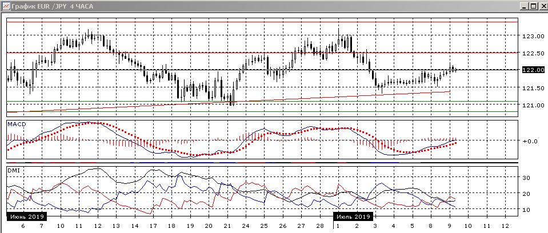Select the MACD indicator label
The image size is (548, 233).
point(17,124)
